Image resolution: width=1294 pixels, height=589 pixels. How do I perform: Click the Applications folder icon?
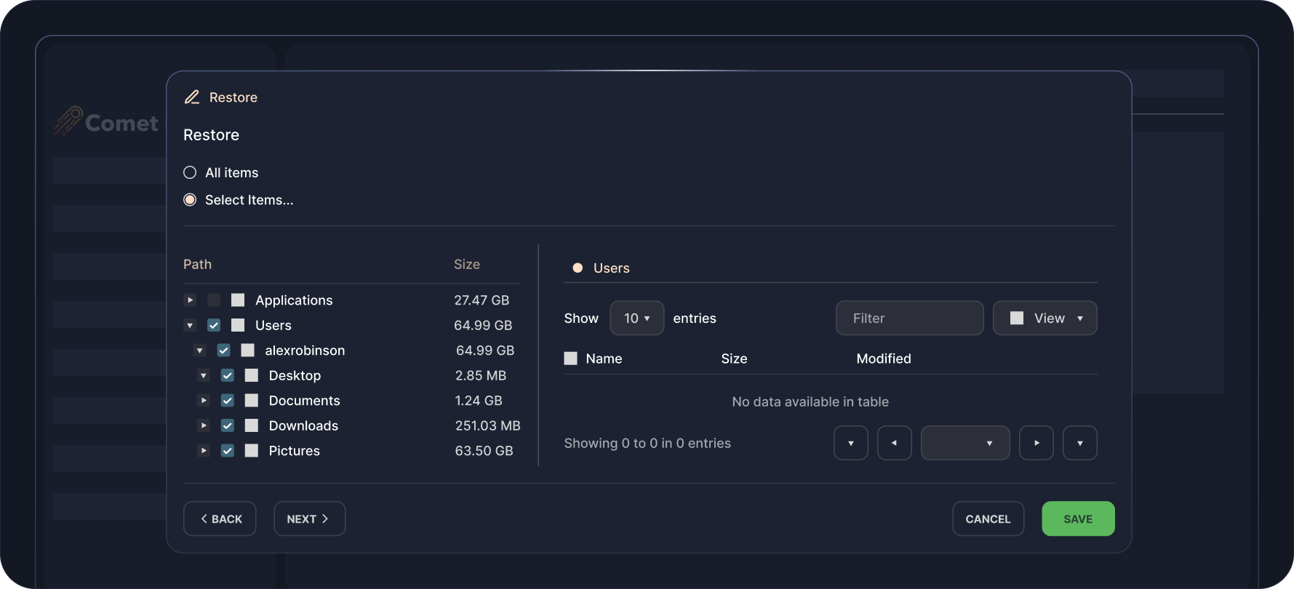(238, 300)
